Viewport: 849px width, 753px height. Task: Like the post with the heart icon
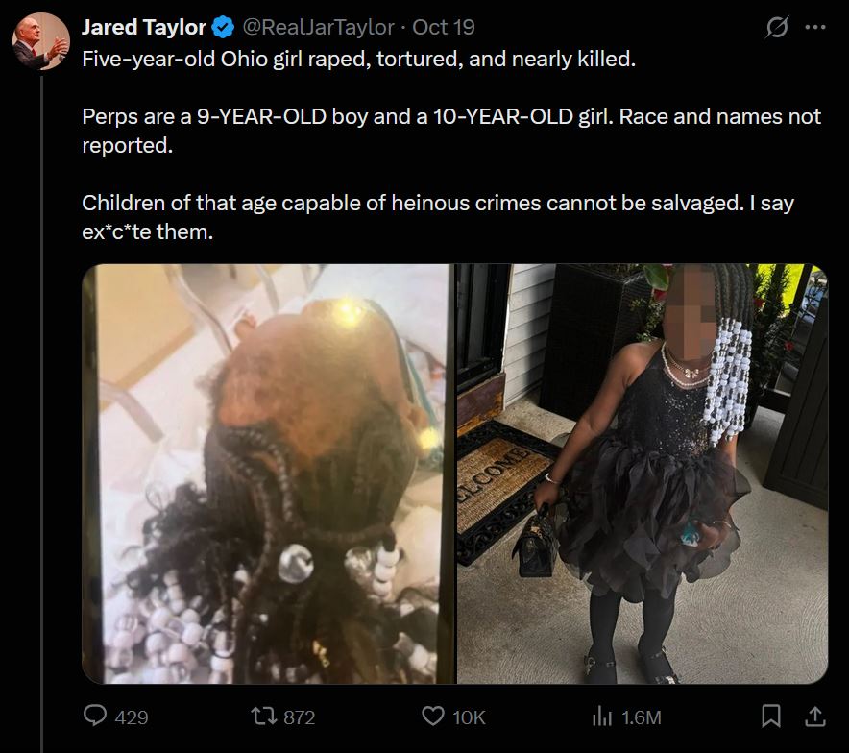433,717
